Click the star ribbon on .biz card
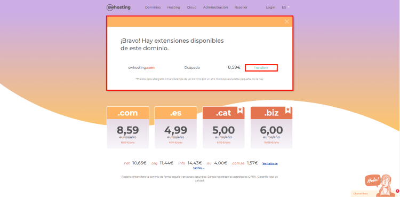The width and height of the screenshot is (400, 197). click(x=288, y=111)
